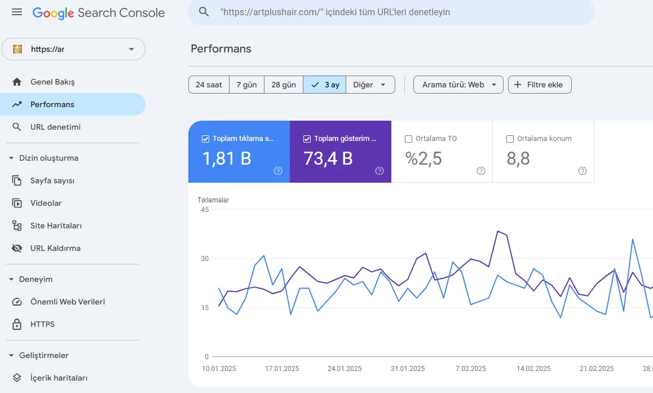Screen dimensions: 653x393
Task: Click the plus icon in Filtre ekle
Action: tap(518, 85)
